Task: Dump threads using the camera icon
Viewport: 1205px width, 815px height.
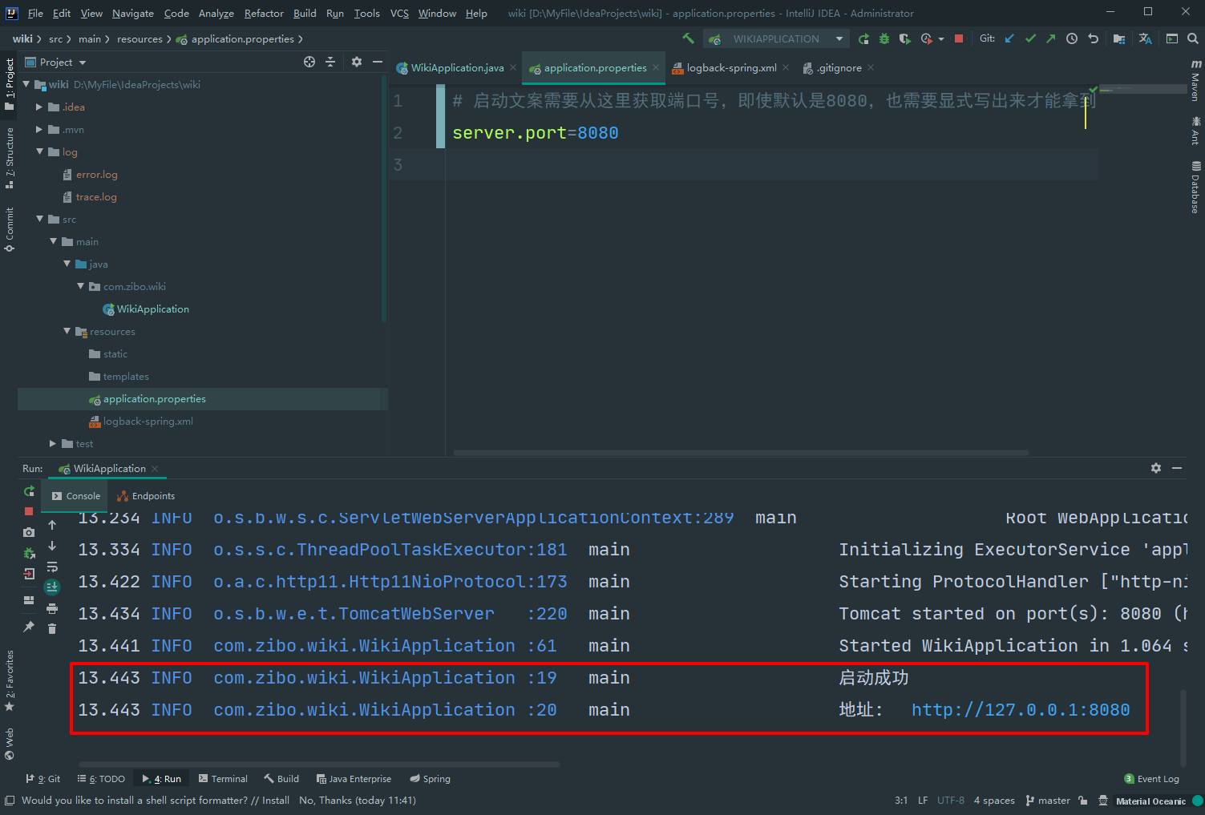Action: pyautogui.click(x=29, y=532)
